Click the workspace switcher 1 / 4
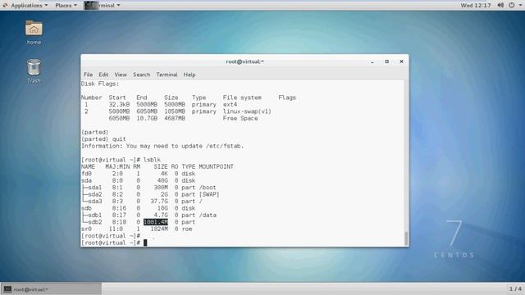The image size is (525, 295). pyautogui.click(x=515, y=288)
